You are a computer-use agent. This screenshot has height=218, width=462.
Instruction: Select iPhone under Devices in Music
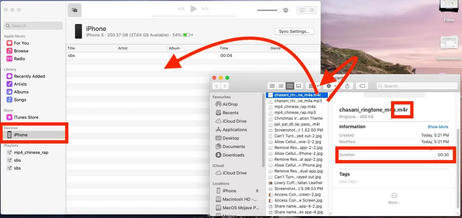34,135
